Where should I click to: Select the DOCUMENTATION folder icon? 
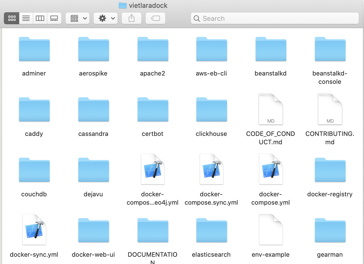tap(153, 230)
